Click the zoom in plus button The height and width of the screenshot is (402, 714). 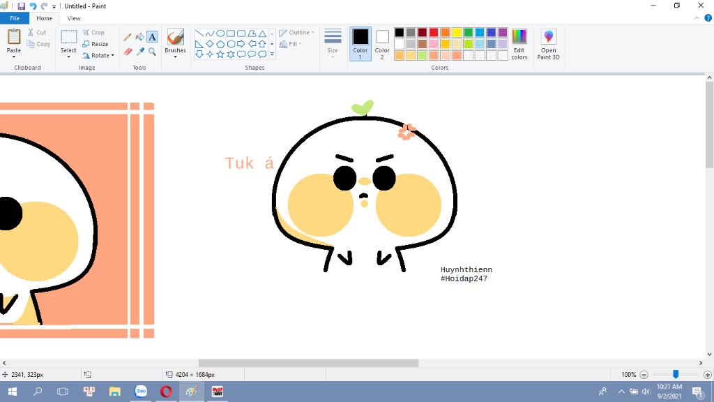click(707, 375)
